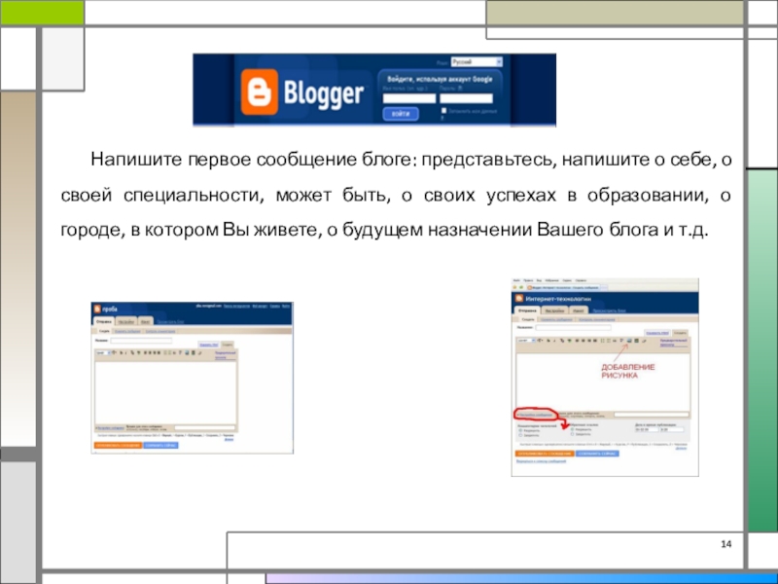Open the font dropdown in the Интернет-технологии editor toolbar
Image resolution: width=778 pixels, height=584 pixels.
pos(526,341)
